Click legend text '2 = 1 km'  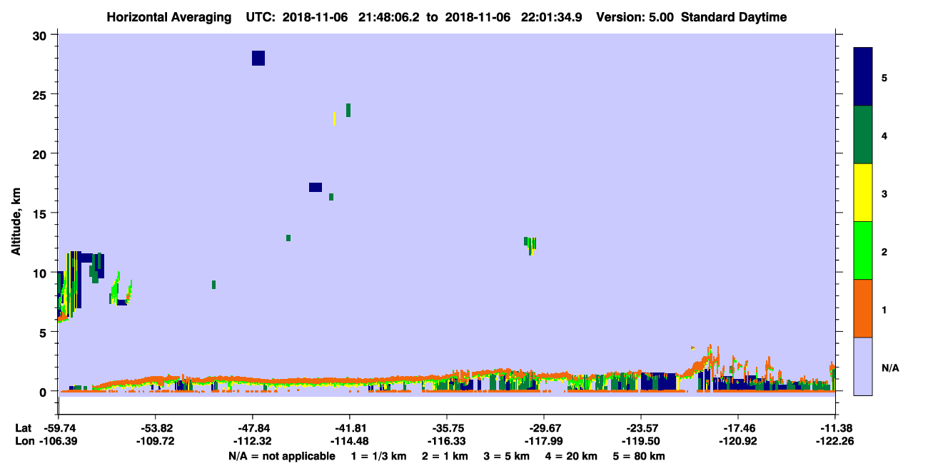click(445, 456)
